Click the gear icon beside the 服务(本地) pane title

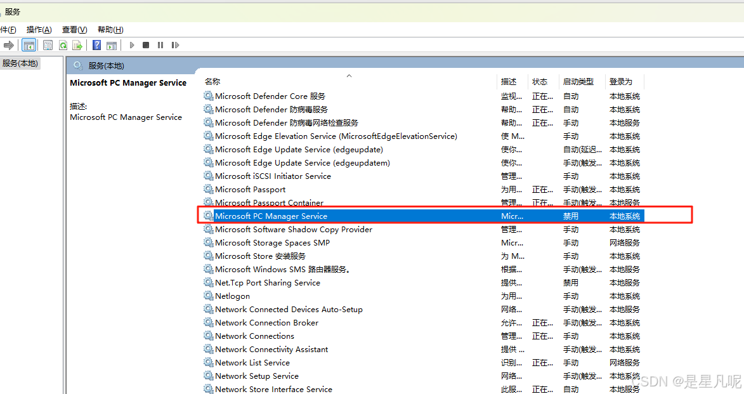78,65
